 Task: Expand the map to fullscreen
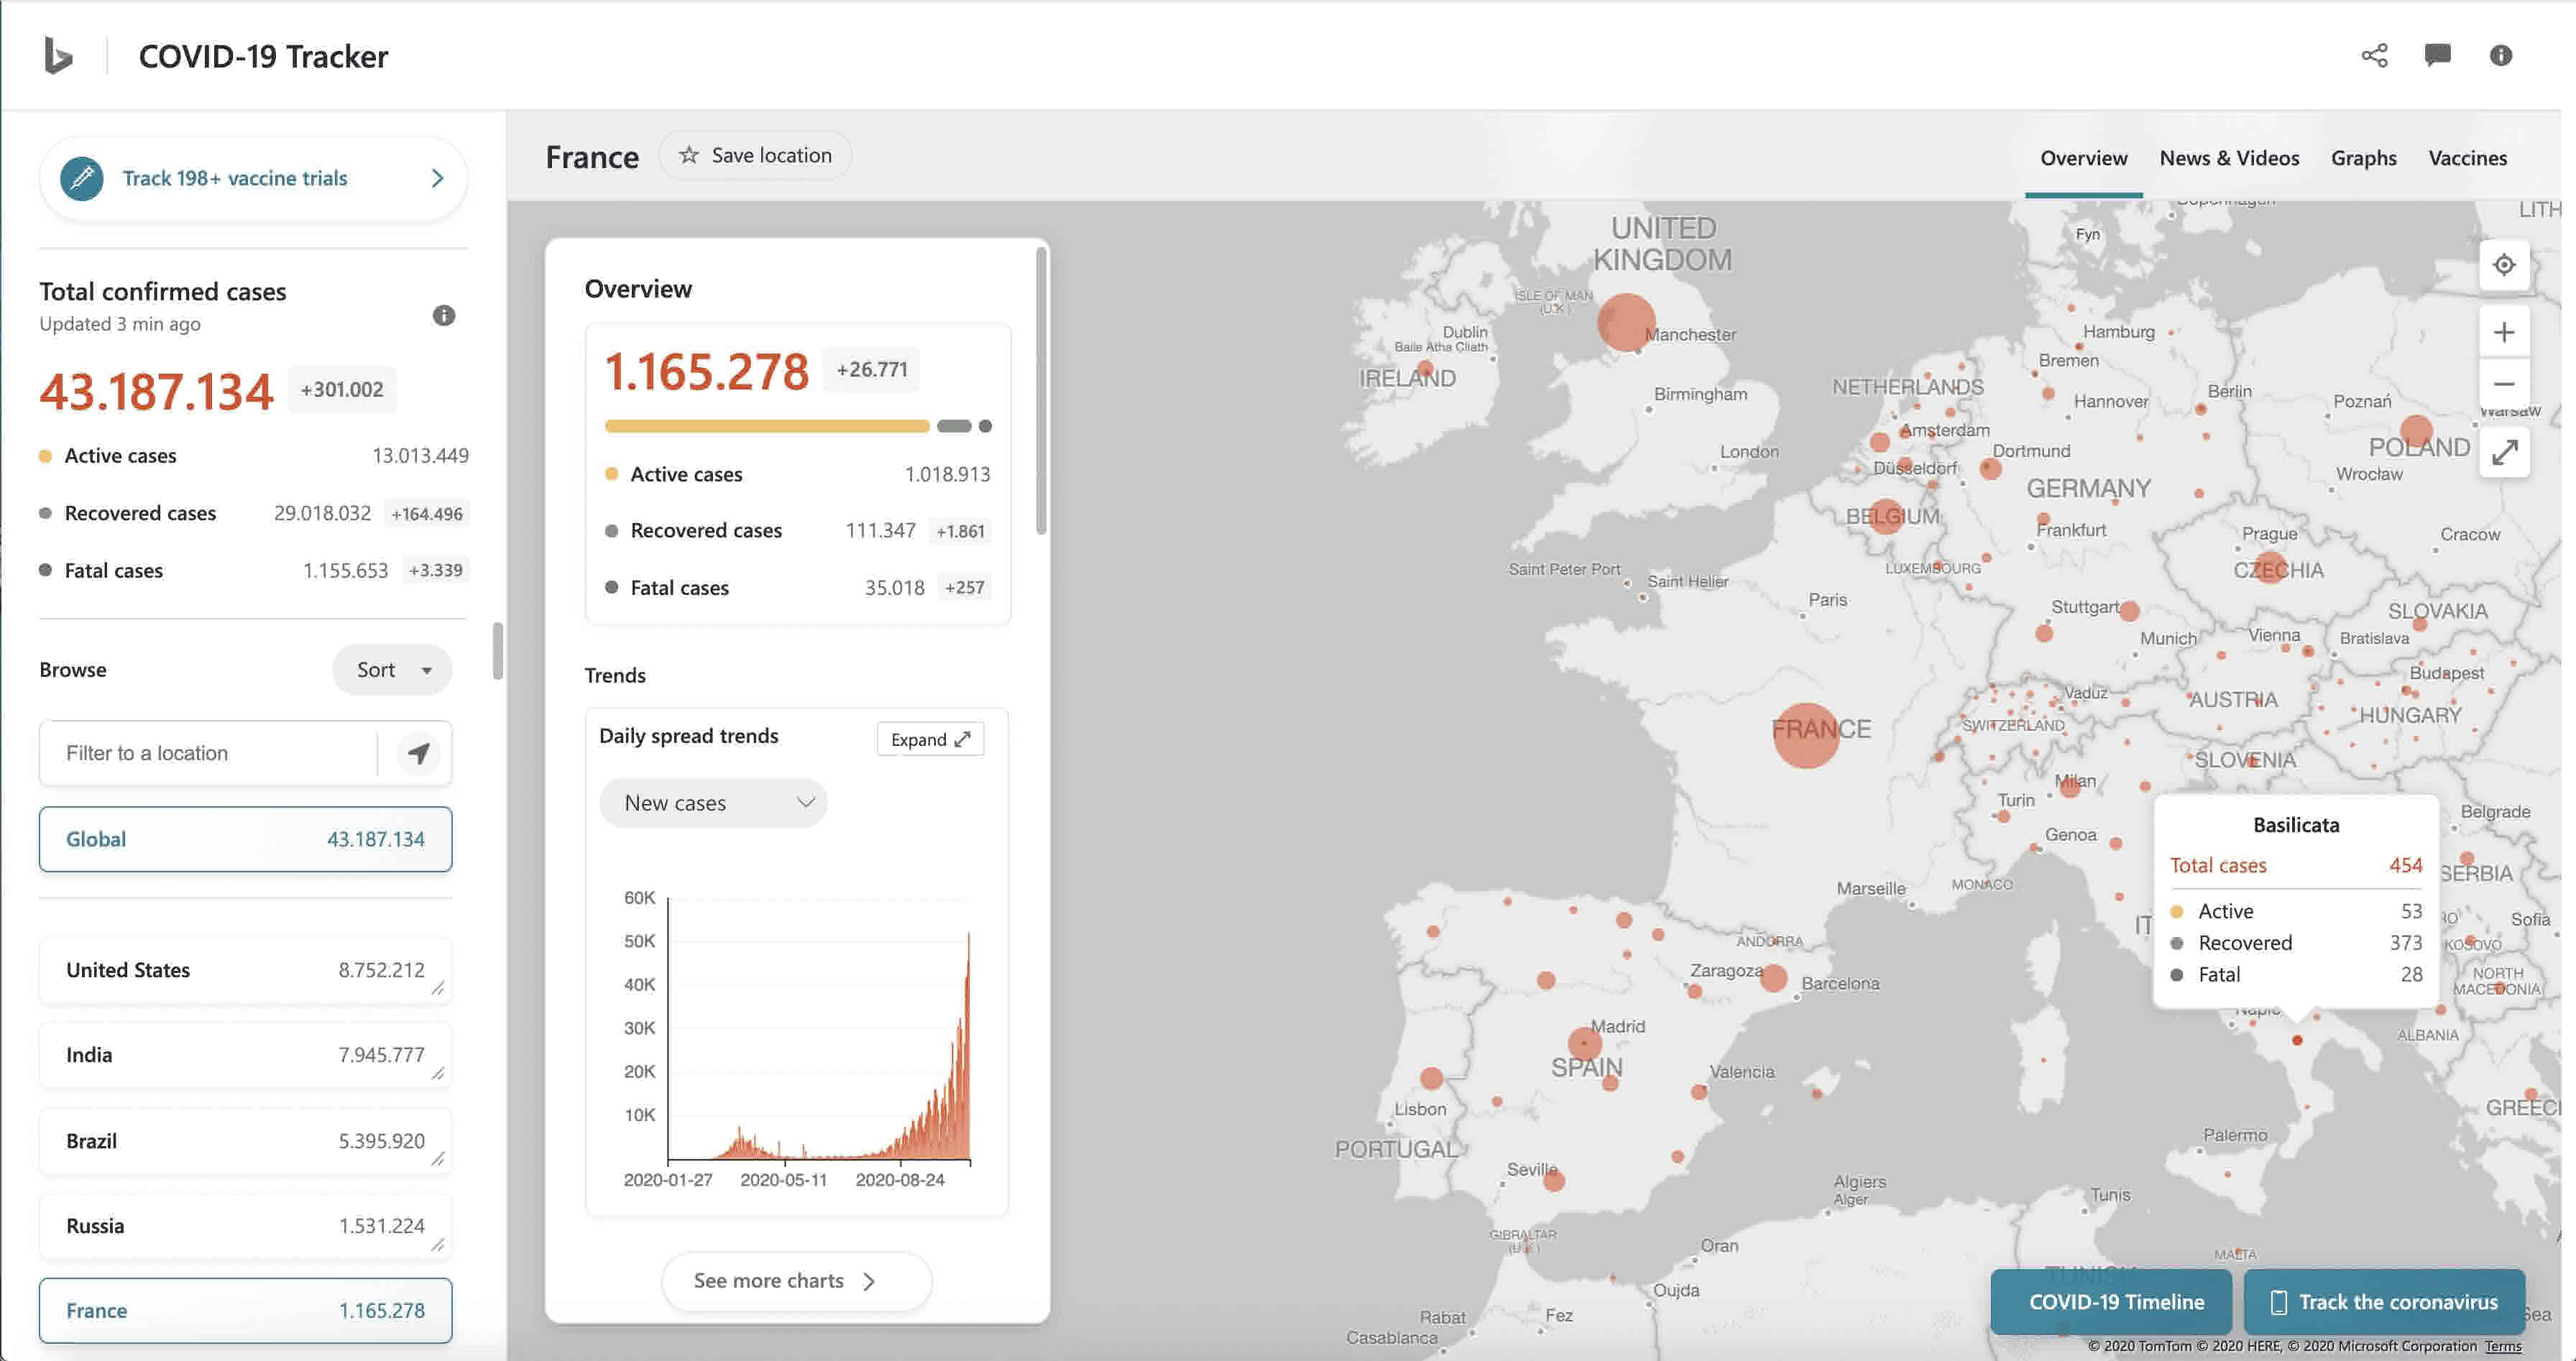coord(2504,453)
